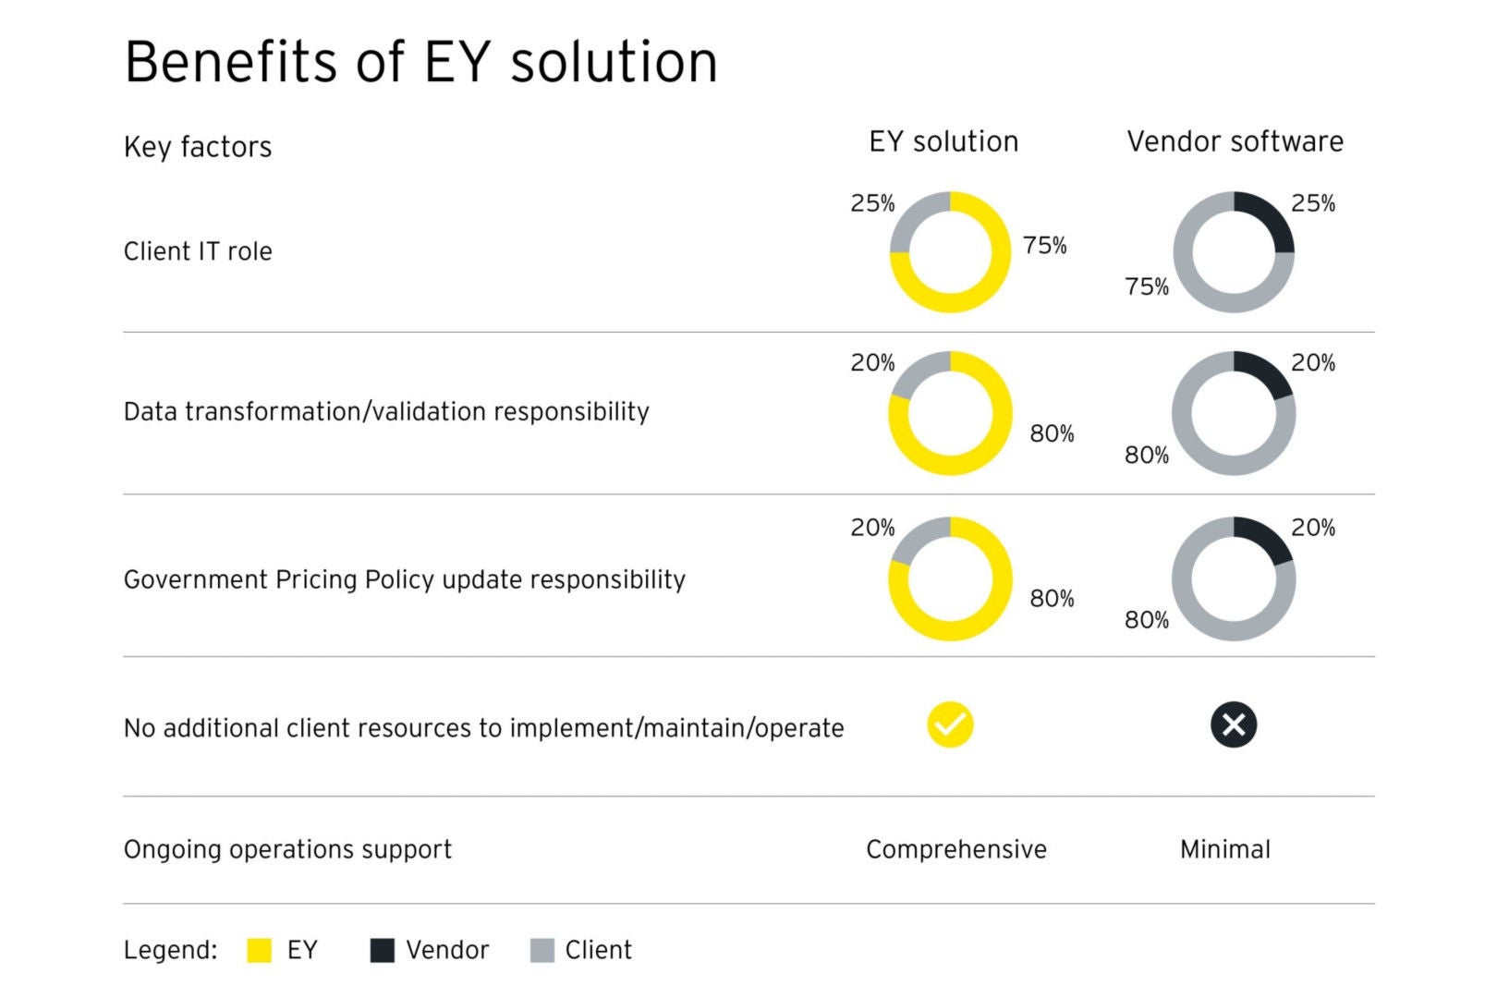The image size is (1497, 998).
Task: Click Ongoing operations support row label
Action: pyautogui.click(x=287, y=849)
